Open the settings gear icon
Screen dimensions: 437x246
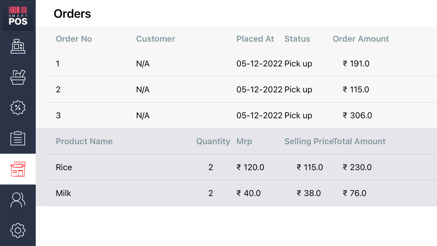(x=18, y=230)
